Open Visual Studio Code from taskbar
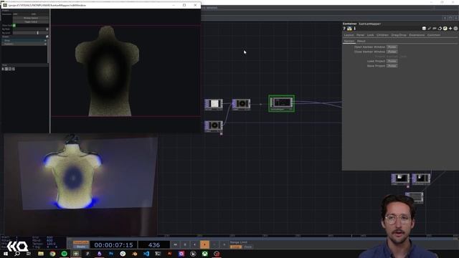The height and width of the screenshot is (258, 459). click(x=146, y=254)
